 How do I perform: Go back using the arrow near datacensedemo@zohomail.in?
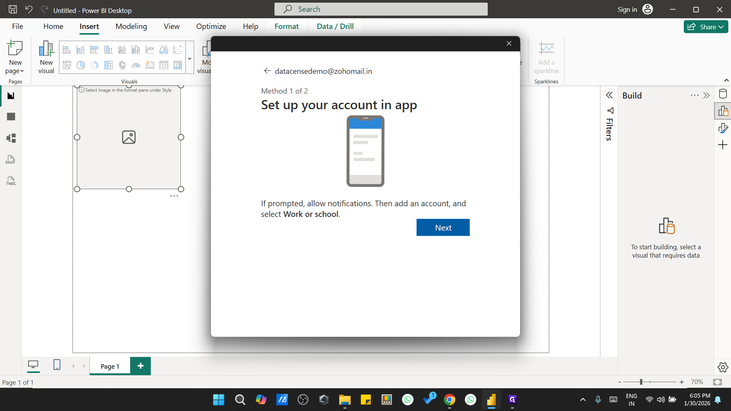pyautogui.click(x=267, y=71)
